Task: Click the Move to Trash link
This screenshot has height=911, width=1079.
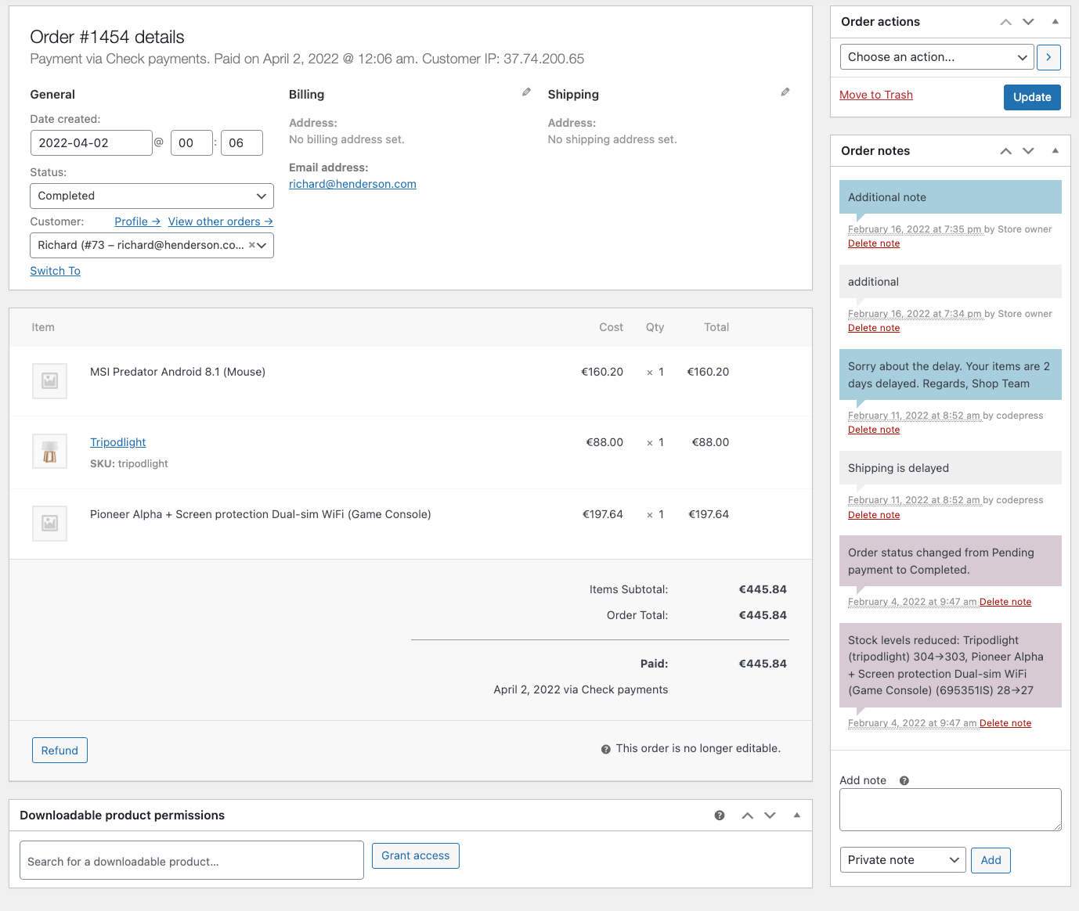Action: pos(876,95)
